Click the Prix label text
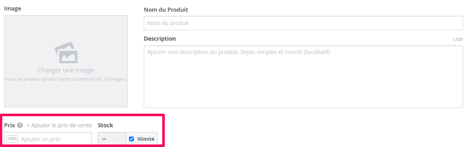 click(x=10, y=125)
